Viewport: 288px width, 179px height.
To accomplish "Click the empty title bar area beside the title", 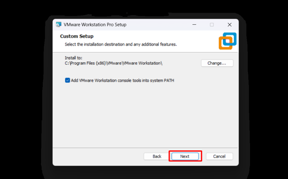I will [x=157, y=25].
